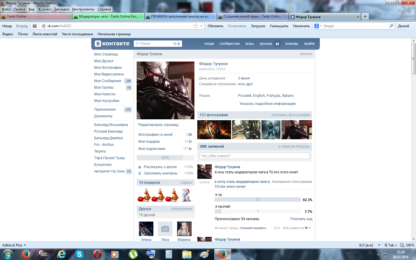Click the Получить код link under the poll
Image resolution: width=416 pixels, height=260 pixels.
coord(301,219)
